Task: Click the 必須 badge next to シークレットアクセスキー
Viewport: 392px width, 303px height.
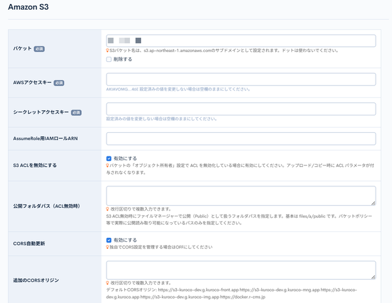Action: (76, 113)
